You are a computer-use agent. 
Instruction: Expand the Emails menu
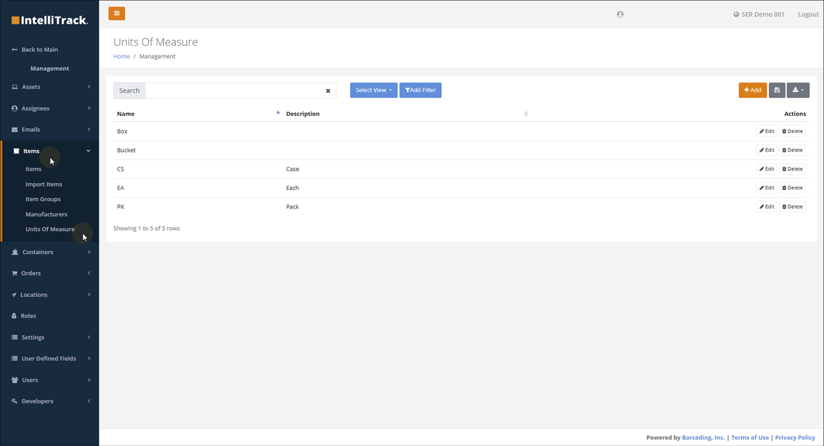[49, 129]
